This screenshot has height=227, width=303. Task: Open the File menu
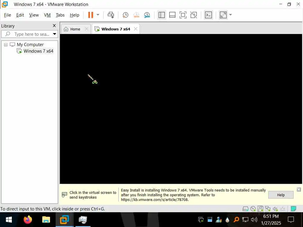[x=7, y=15]
